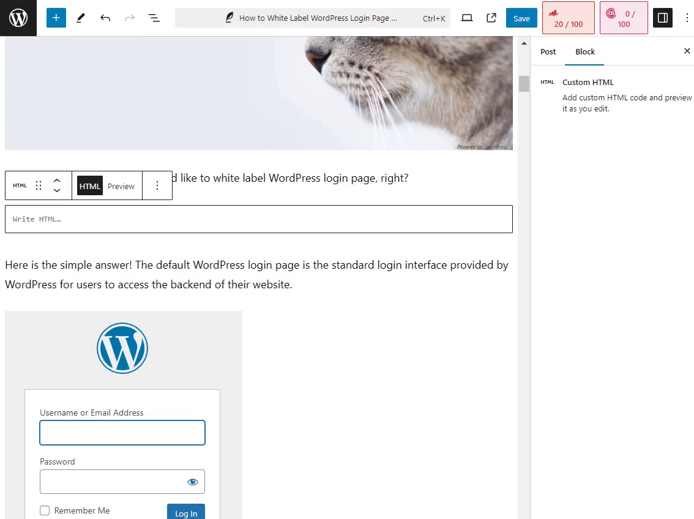This screenshot has height=519, width=694.
Task: Click the 'Custom HTML' heading in sidebar
Action: (588, 82)
